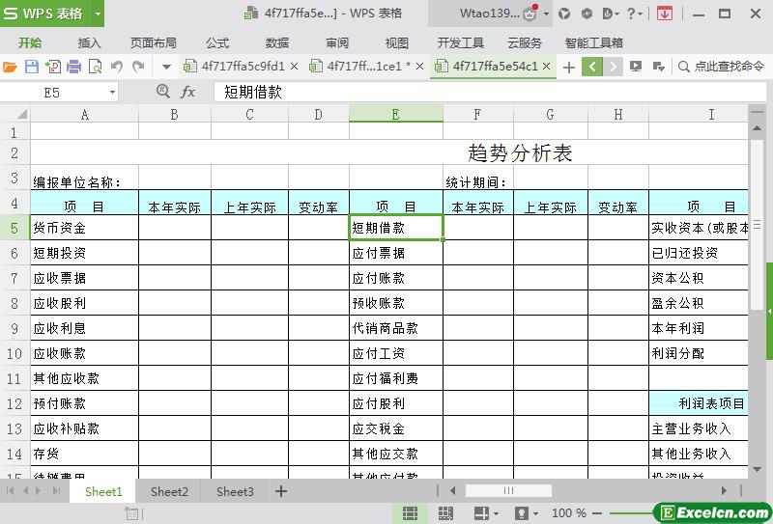
Task: Go to previous document tab arrow
Action: point(592,67)
